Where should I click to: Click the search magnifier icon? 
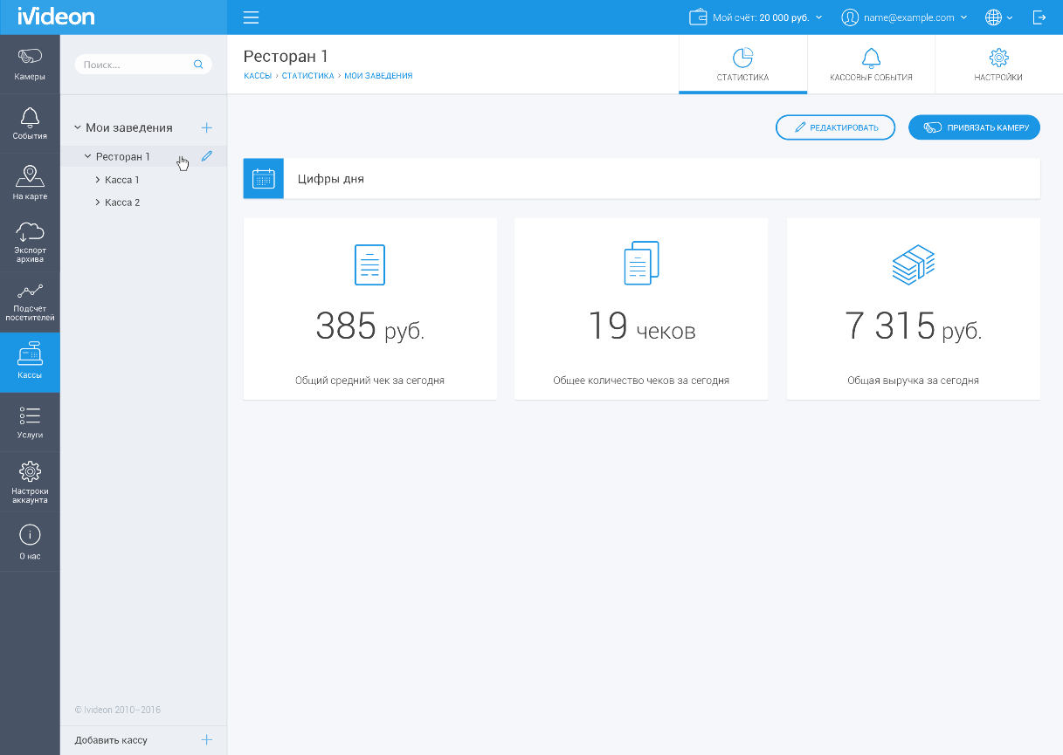point(198,65)
